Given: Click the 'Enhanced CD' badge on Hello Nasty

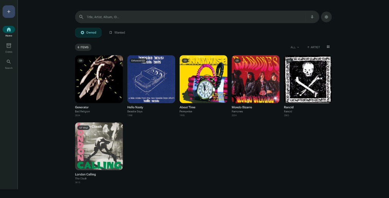Looking at the screenshot, I should (x=138, y=60).
